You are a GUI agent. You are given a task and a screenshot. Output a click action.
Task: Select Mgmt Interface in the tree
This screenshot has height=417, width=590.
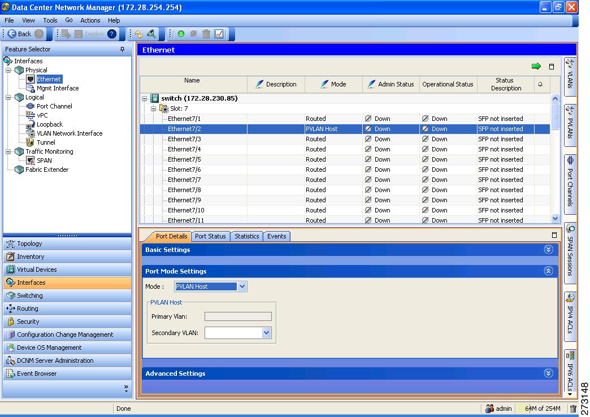58,88
